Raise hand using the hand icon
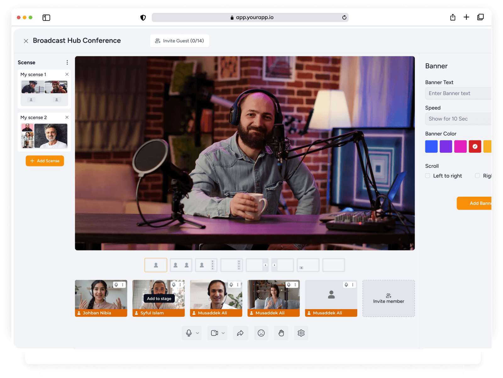The width and height of the screenshot is (503, 378). pos(281,333)
